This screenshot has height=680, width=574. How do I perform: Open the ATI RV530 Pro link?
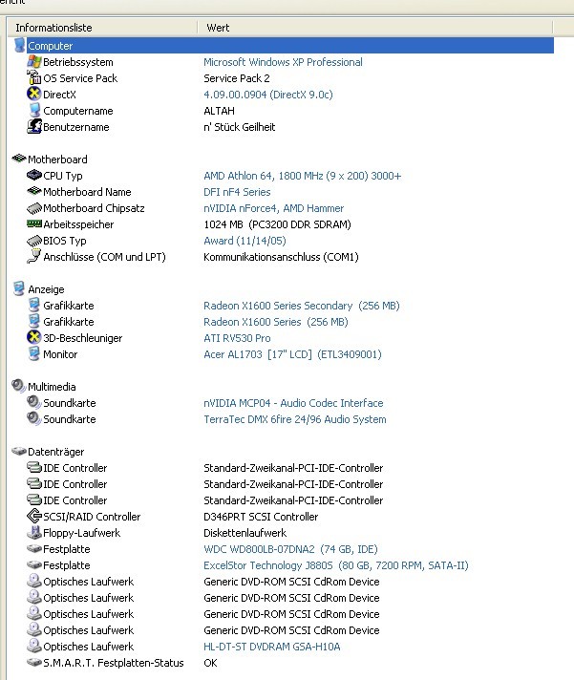(x=237, y=338)
